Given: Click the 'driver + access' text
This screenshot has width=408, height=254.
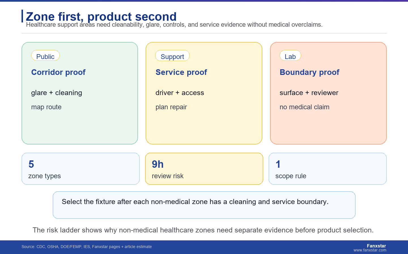Looking at the screenshot, I should pyautogui.click(x=180, y=93).
